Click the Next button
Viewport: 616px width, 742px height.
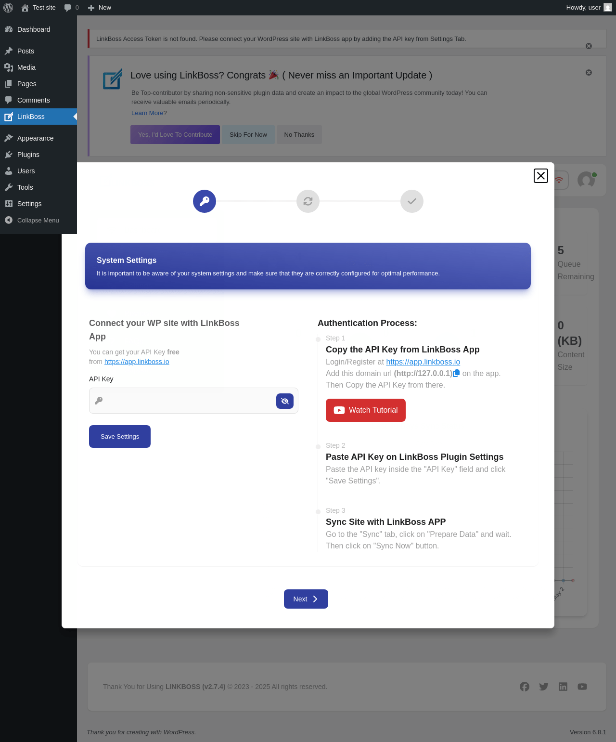pos(306,599)
